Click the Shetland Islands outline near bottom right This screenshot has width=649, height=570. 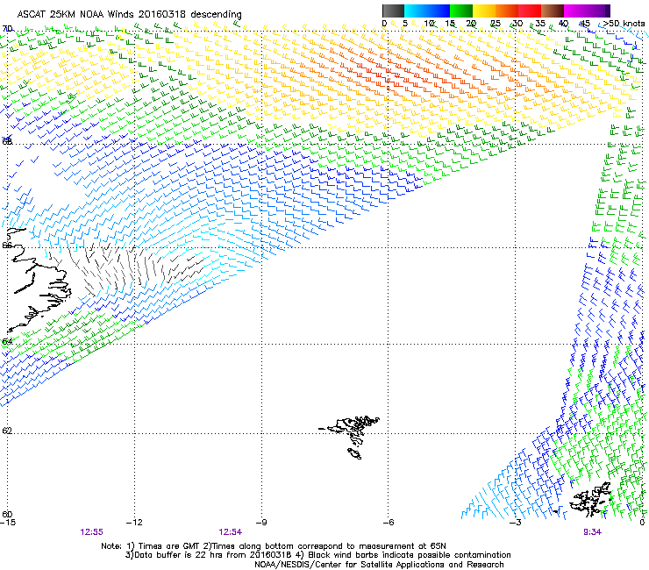pyautogui.click(x=590, y=500)
